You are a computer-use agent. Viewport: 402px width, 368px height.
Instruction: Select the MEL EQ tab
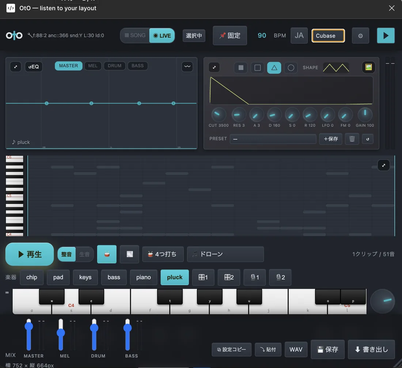pyautogui.click(x=93, y=66)
